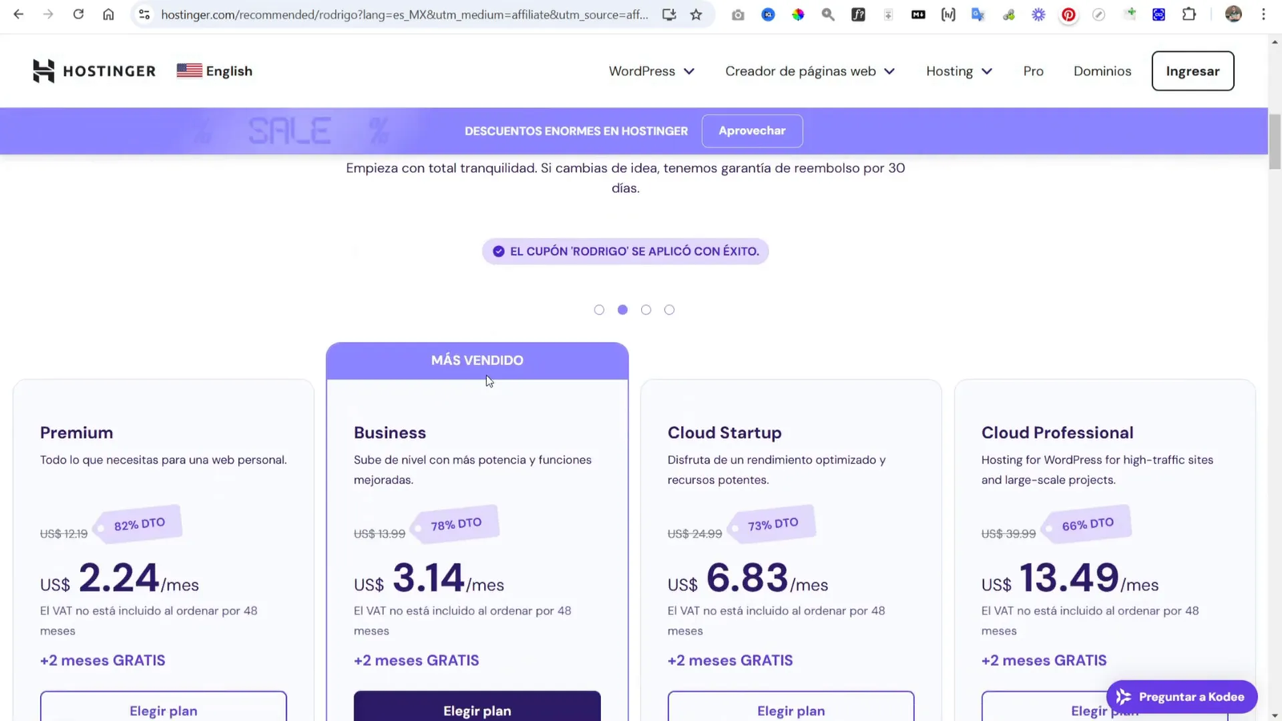Select the fourth carousel page dot
This screenshot has width=1282, height=721.
click(x=669, y=309)
